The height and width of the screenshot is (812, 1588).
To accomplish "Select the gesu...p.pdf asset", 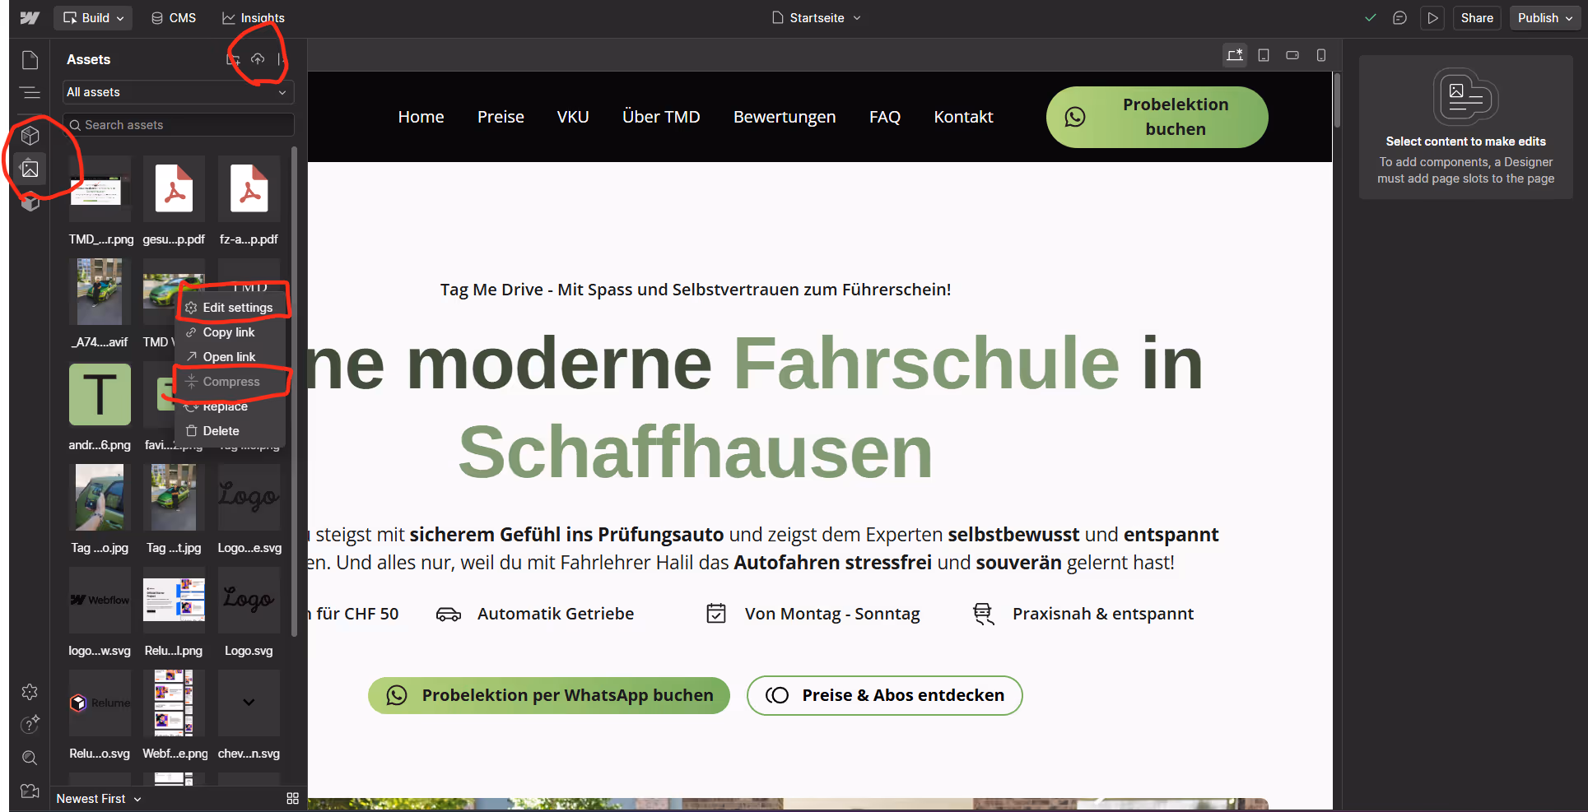I will coord(174,189).
